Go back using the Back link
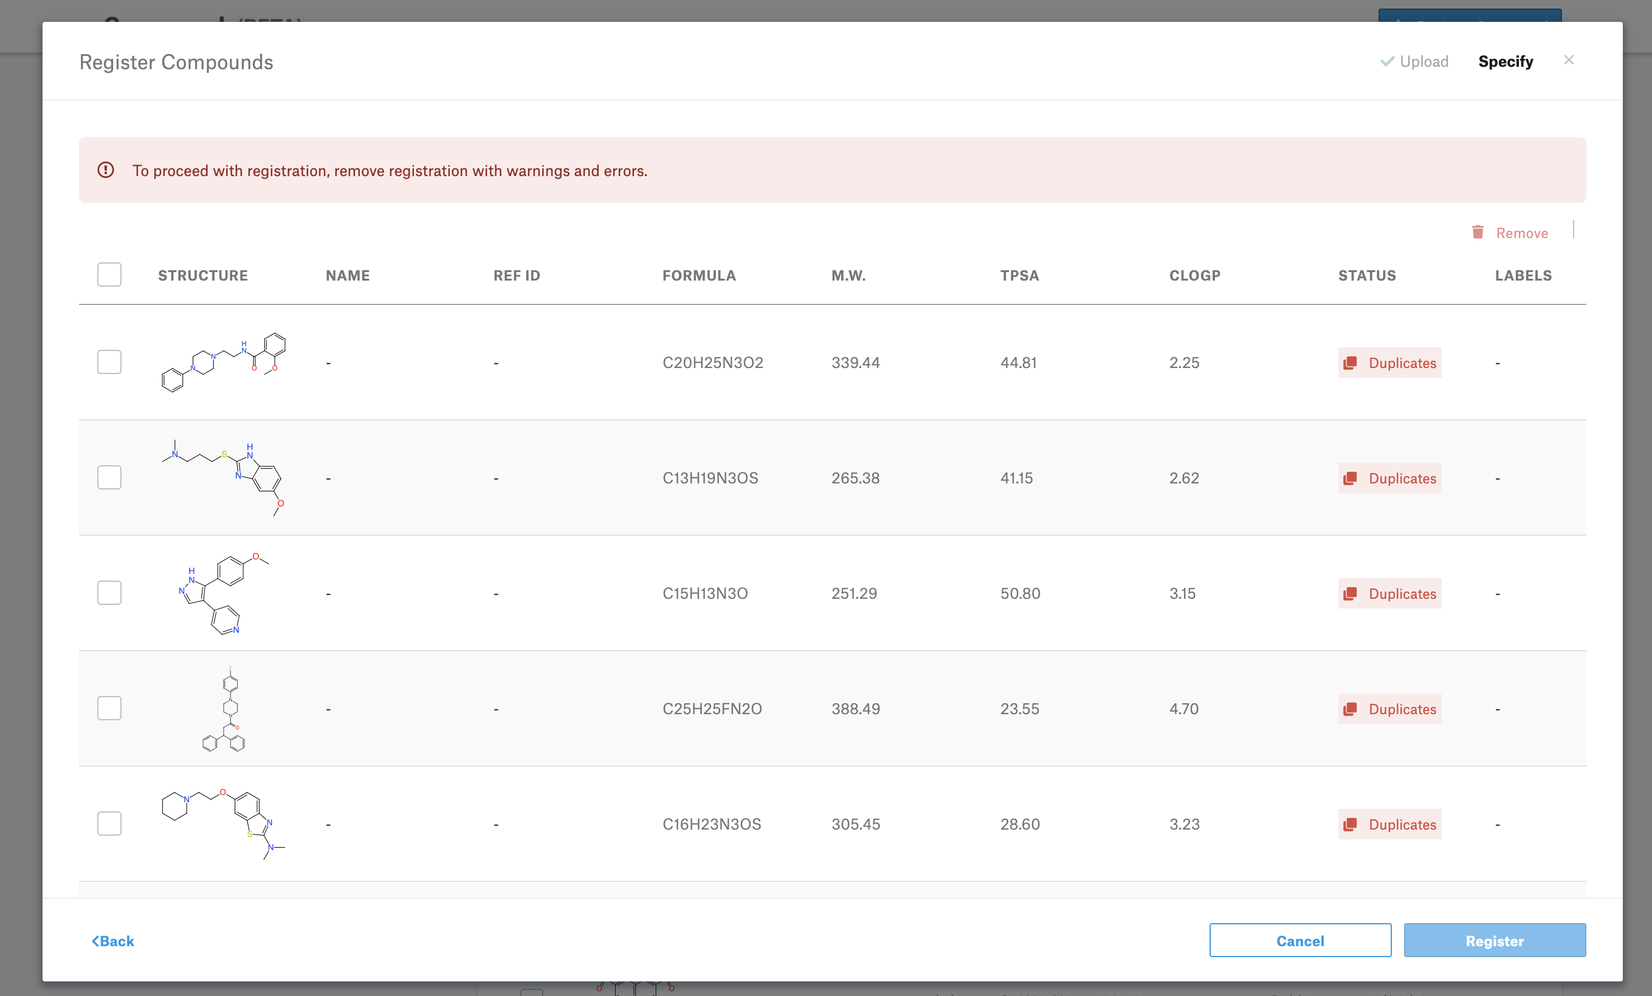This screenshot has width=1652, height=996. coord(112,941)
